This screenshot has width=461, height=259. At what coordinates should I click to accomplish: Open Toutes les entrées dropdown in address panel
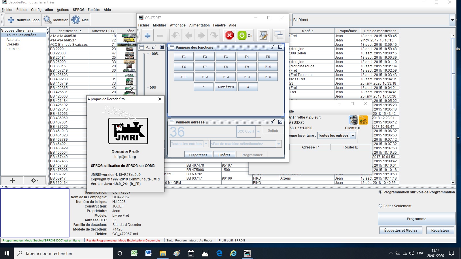tap(206, 144)
